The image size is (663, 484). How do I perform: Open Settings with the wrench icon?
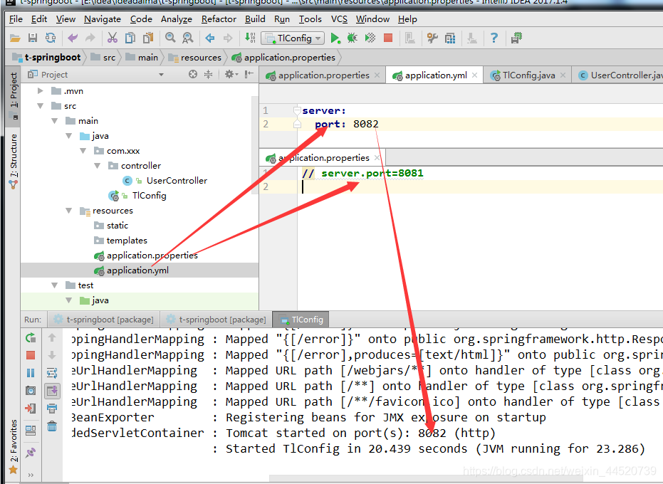[432, 38]
